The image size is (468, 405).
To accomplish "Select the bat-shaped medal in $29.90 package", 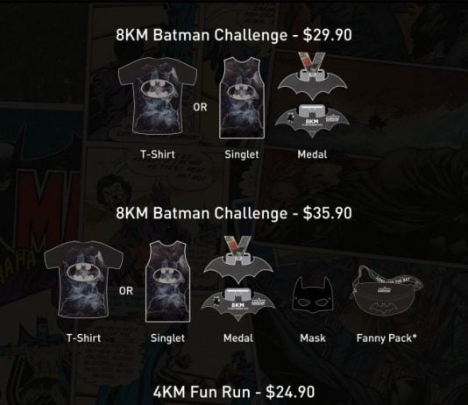I will pyautogui.click(x=312, y=95).
